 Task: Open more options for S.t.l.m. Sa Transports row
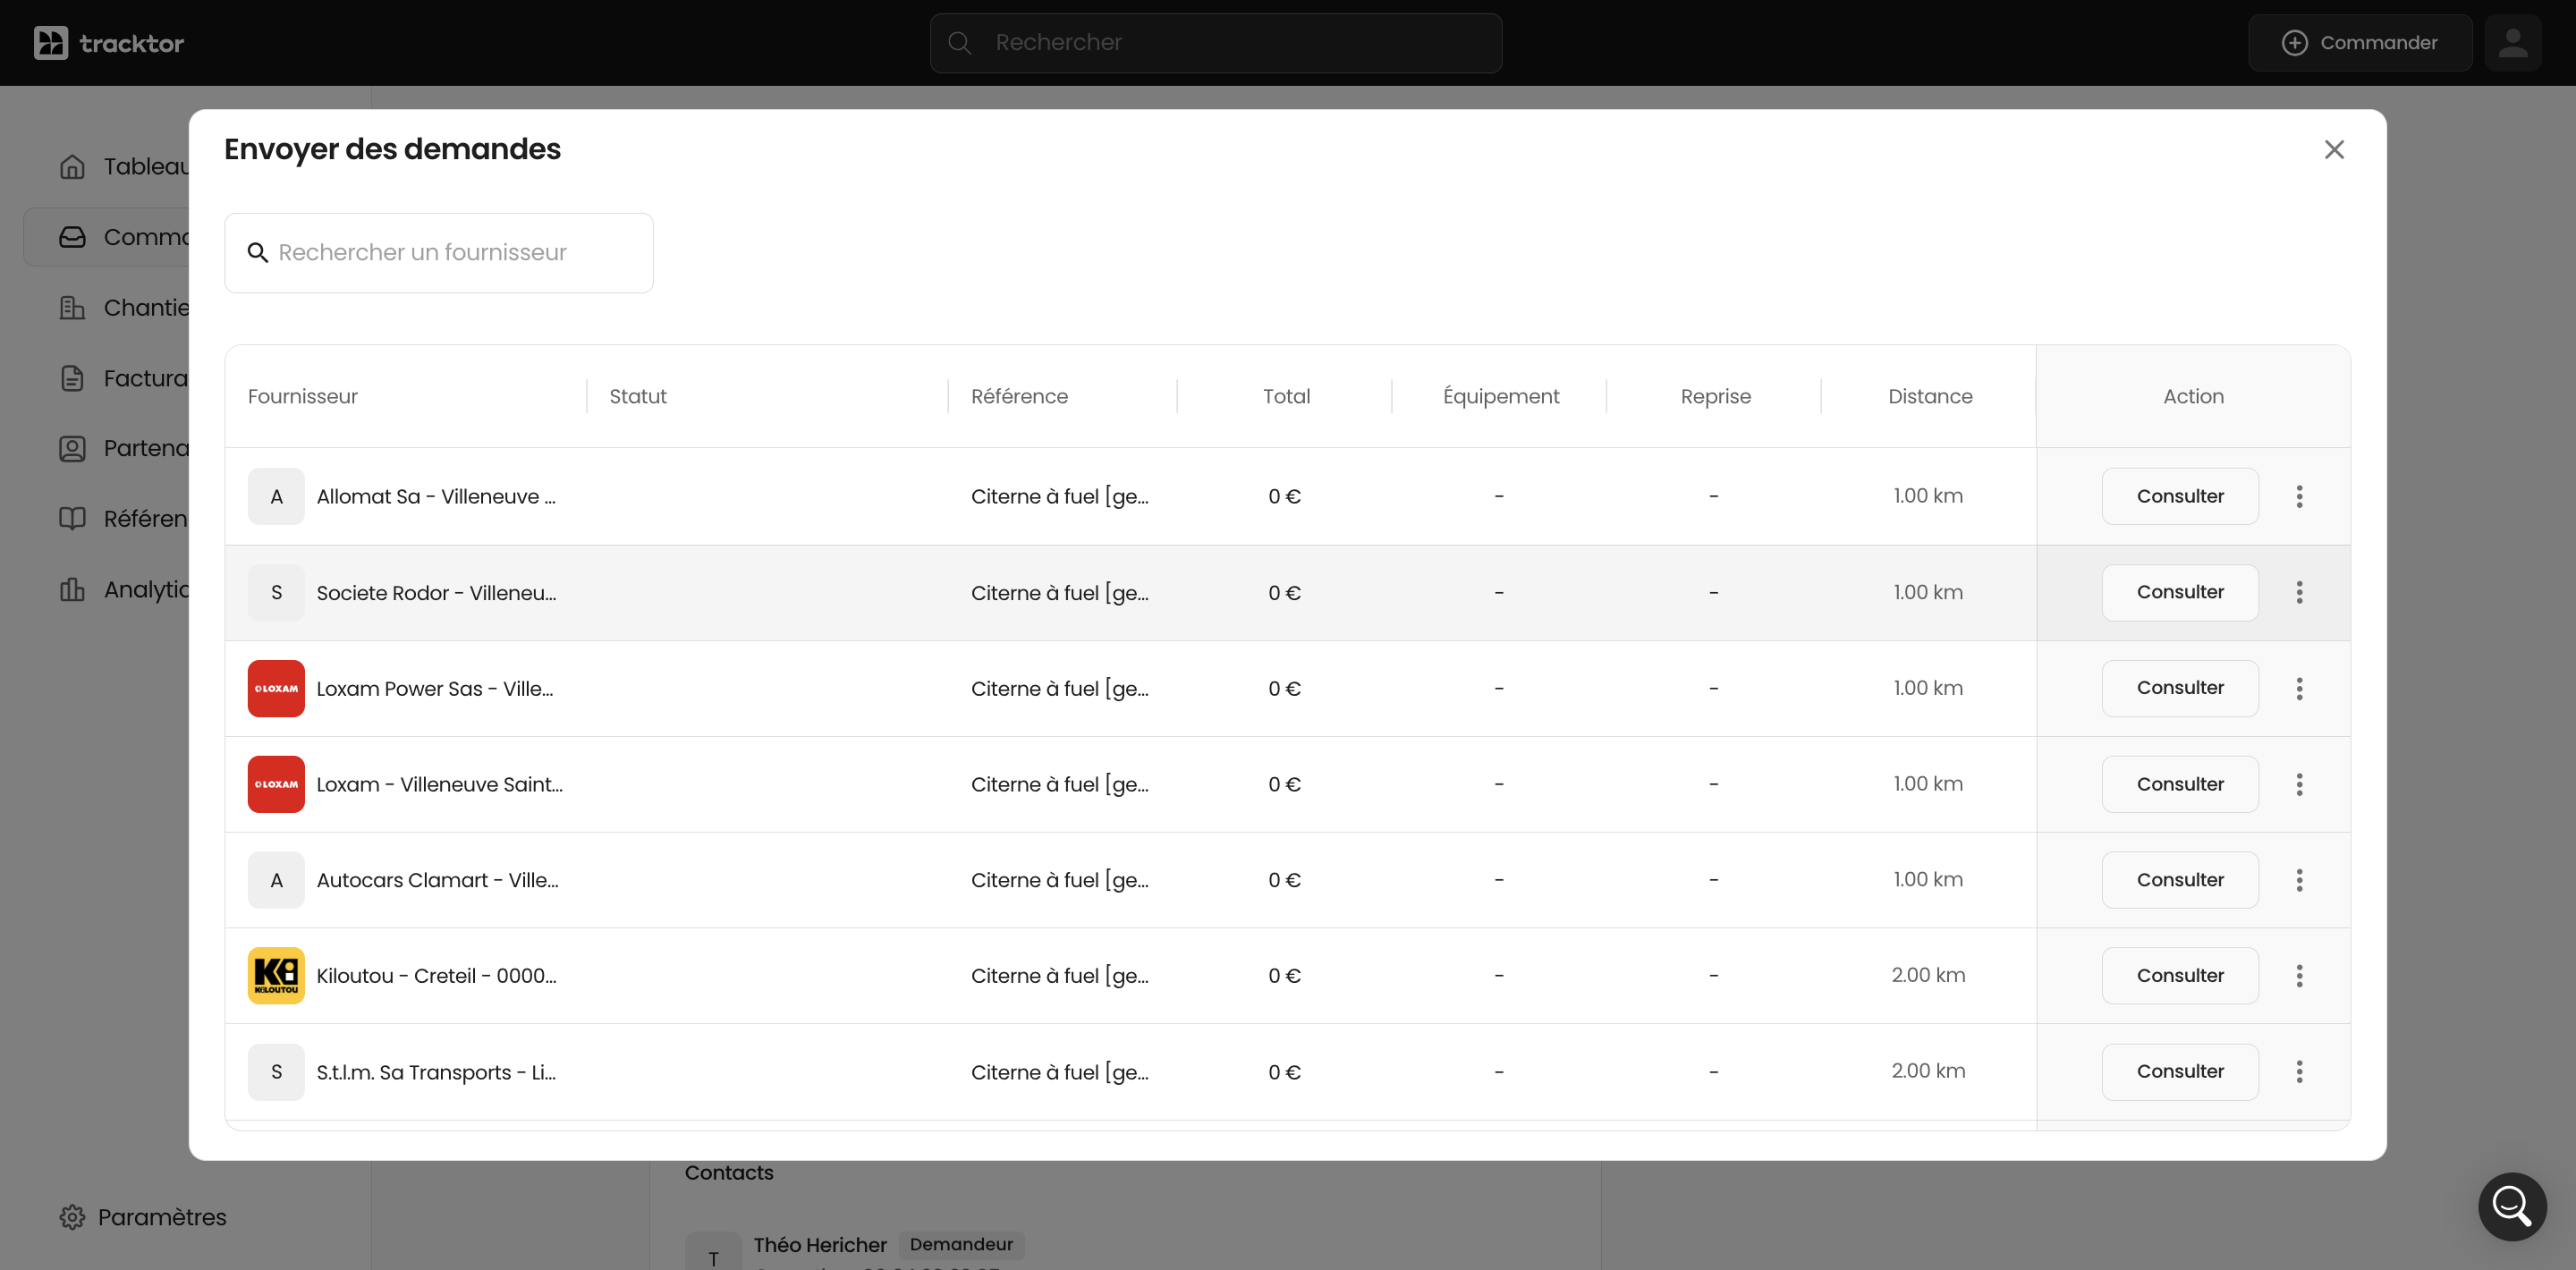(x=2299, y=1071)
